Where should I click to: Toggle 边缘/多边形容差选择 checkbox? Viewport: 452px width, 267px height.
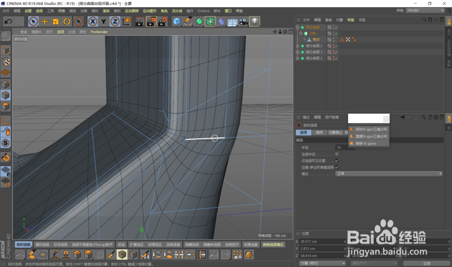coord(337,167)
